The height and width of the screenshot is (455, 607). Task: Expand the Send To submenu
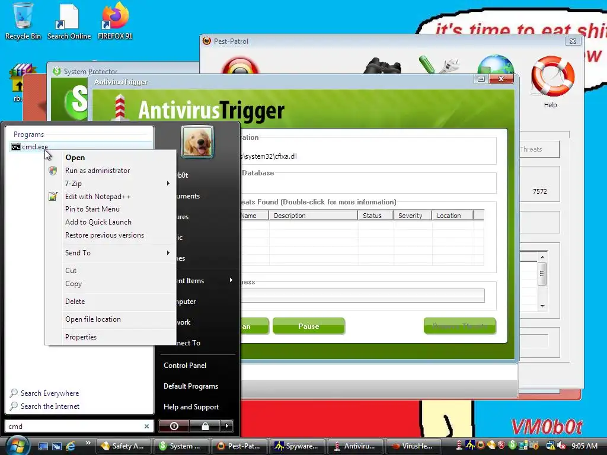110,252
